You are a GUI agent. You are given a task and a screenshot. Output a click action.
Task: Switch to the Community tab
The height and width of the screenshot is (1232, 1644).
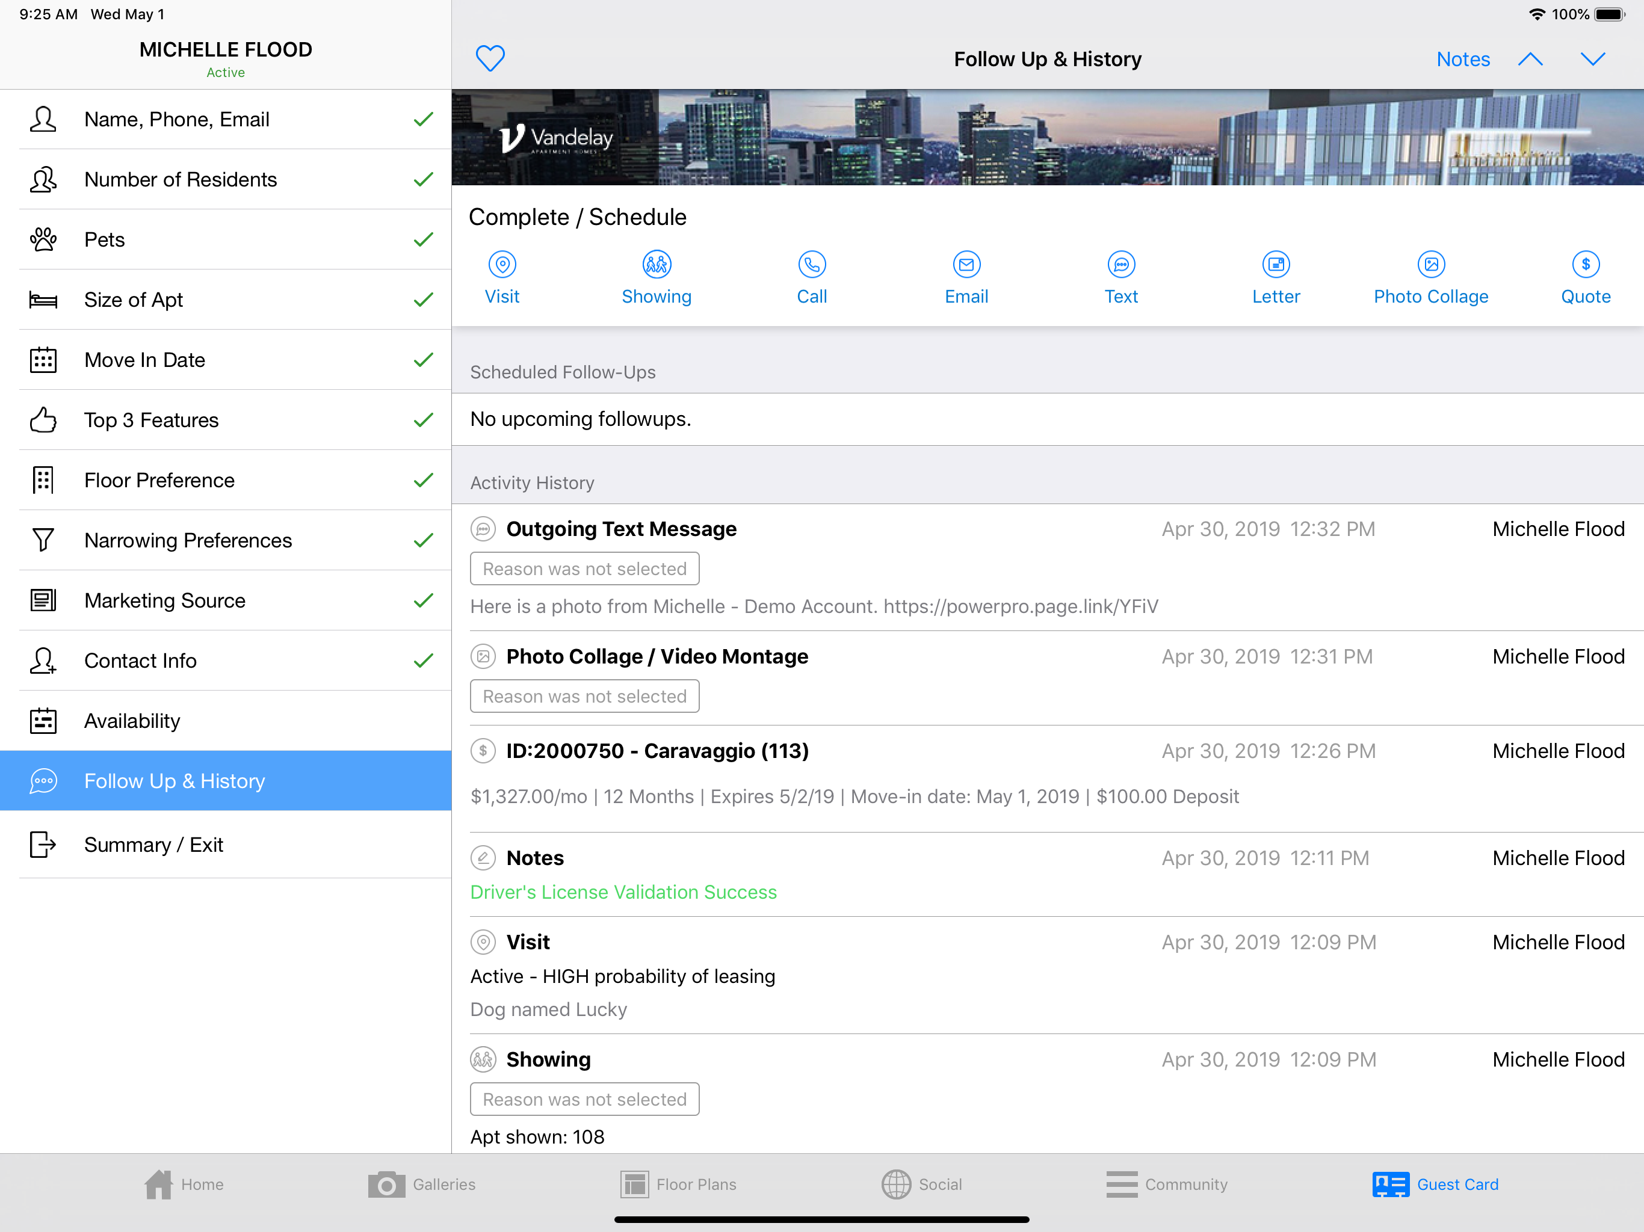[1167, 1184]
